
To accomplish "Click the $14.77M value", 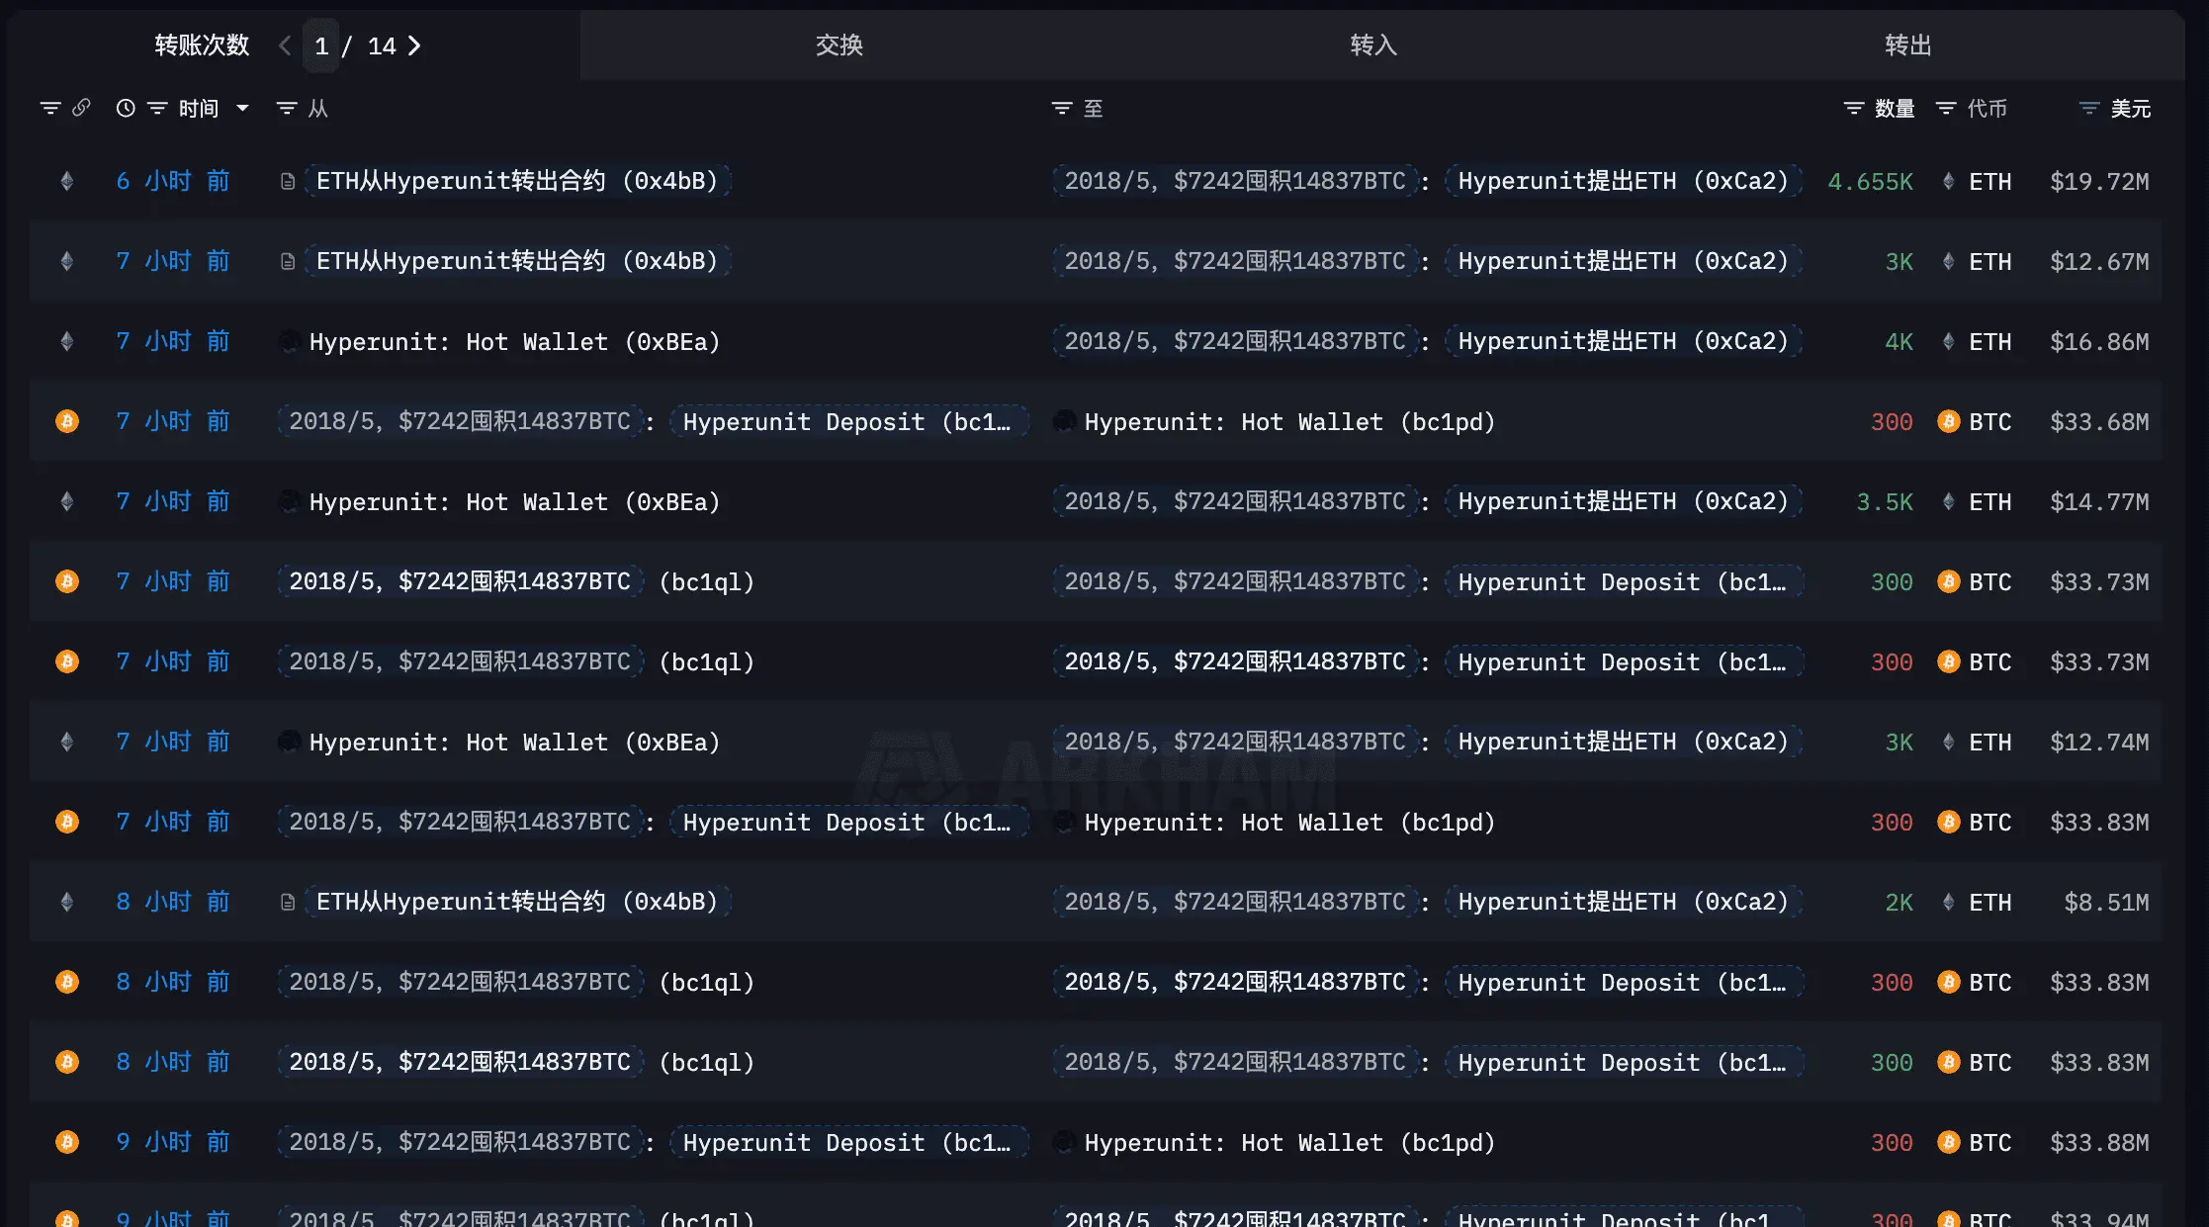I will [x=2099, y=502].
